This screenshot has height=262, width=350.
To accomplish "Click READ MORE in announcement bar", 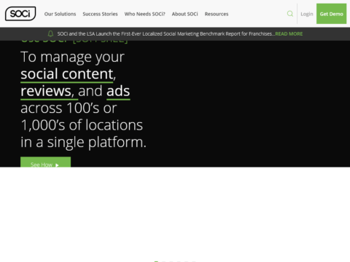I will [289, 33].
